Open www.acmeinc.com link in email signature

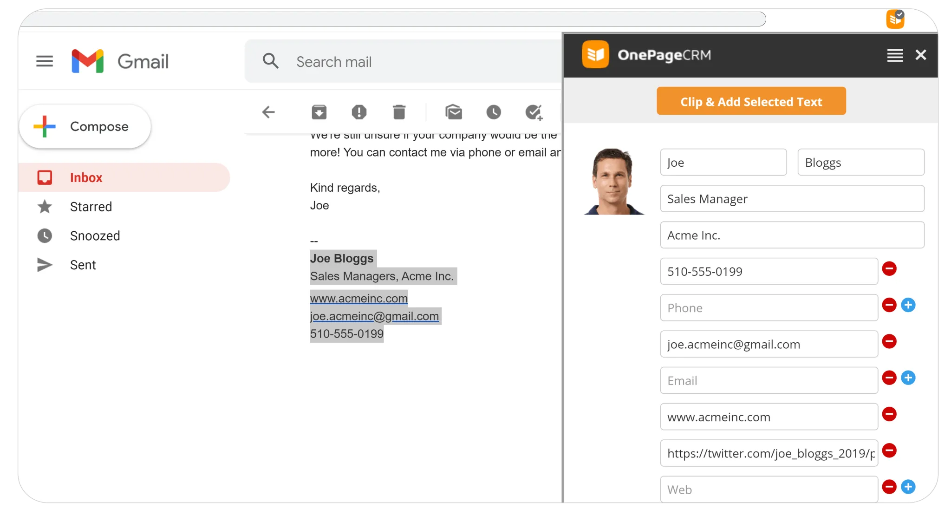359,298
